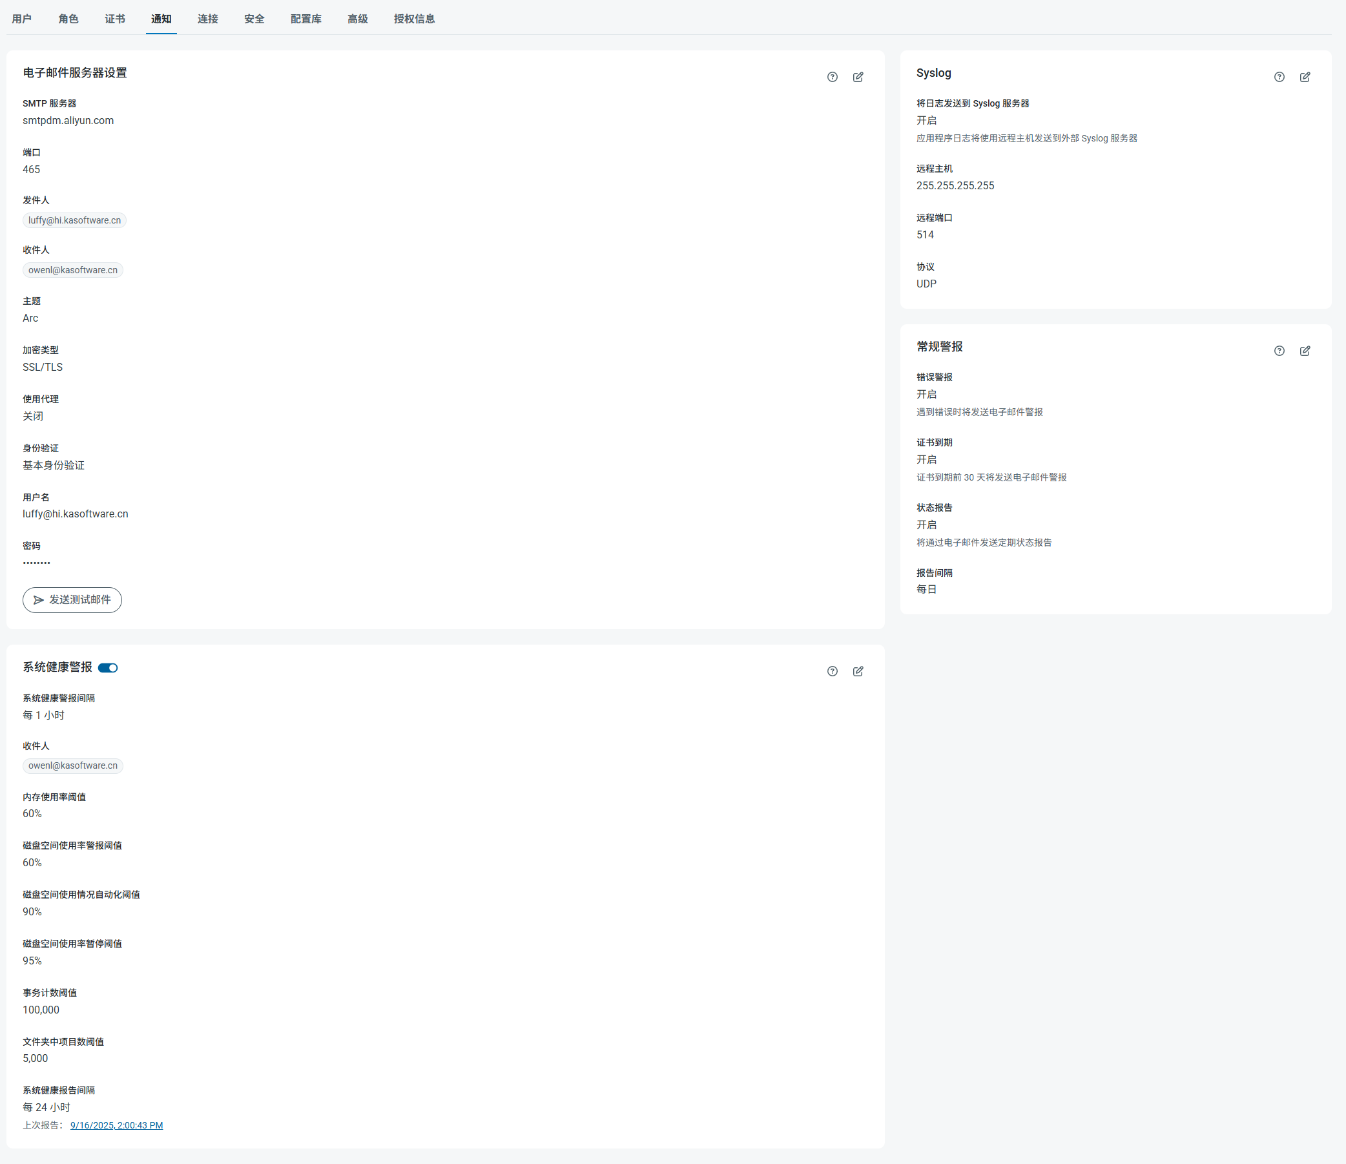
Task: Edit the email server settings
Action: click(x=858, y=78)
